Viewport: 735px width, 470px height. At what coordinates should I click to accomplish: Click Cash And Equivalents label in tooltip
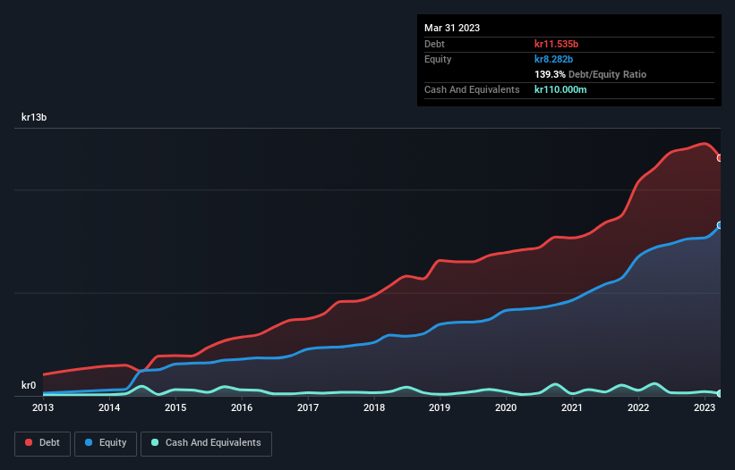pos(472,89)
